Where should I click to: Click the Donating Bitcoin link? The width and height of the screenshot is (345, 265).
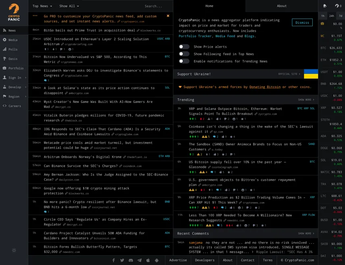pyautogui.click(x=265, y=87)
